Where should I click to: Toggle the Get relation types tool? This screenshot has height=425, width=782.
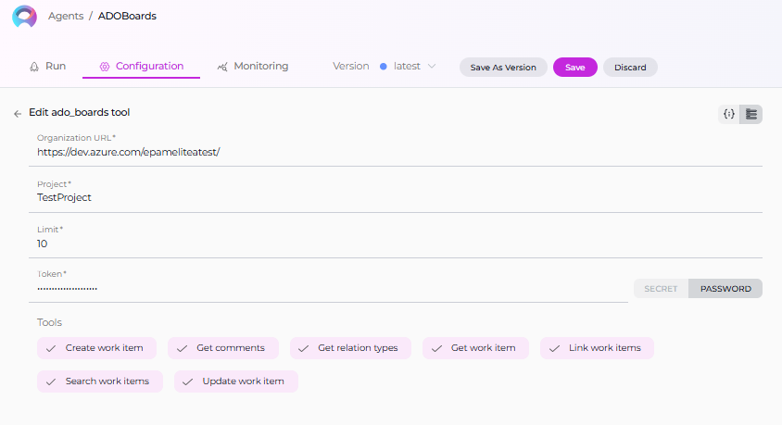pyautogui.click(x=350, y=348)
